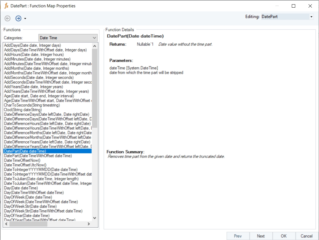Screen dimensions: 319x240
Task: Choose Ctod(String dateString) in the list
Action: click(23, 110)
